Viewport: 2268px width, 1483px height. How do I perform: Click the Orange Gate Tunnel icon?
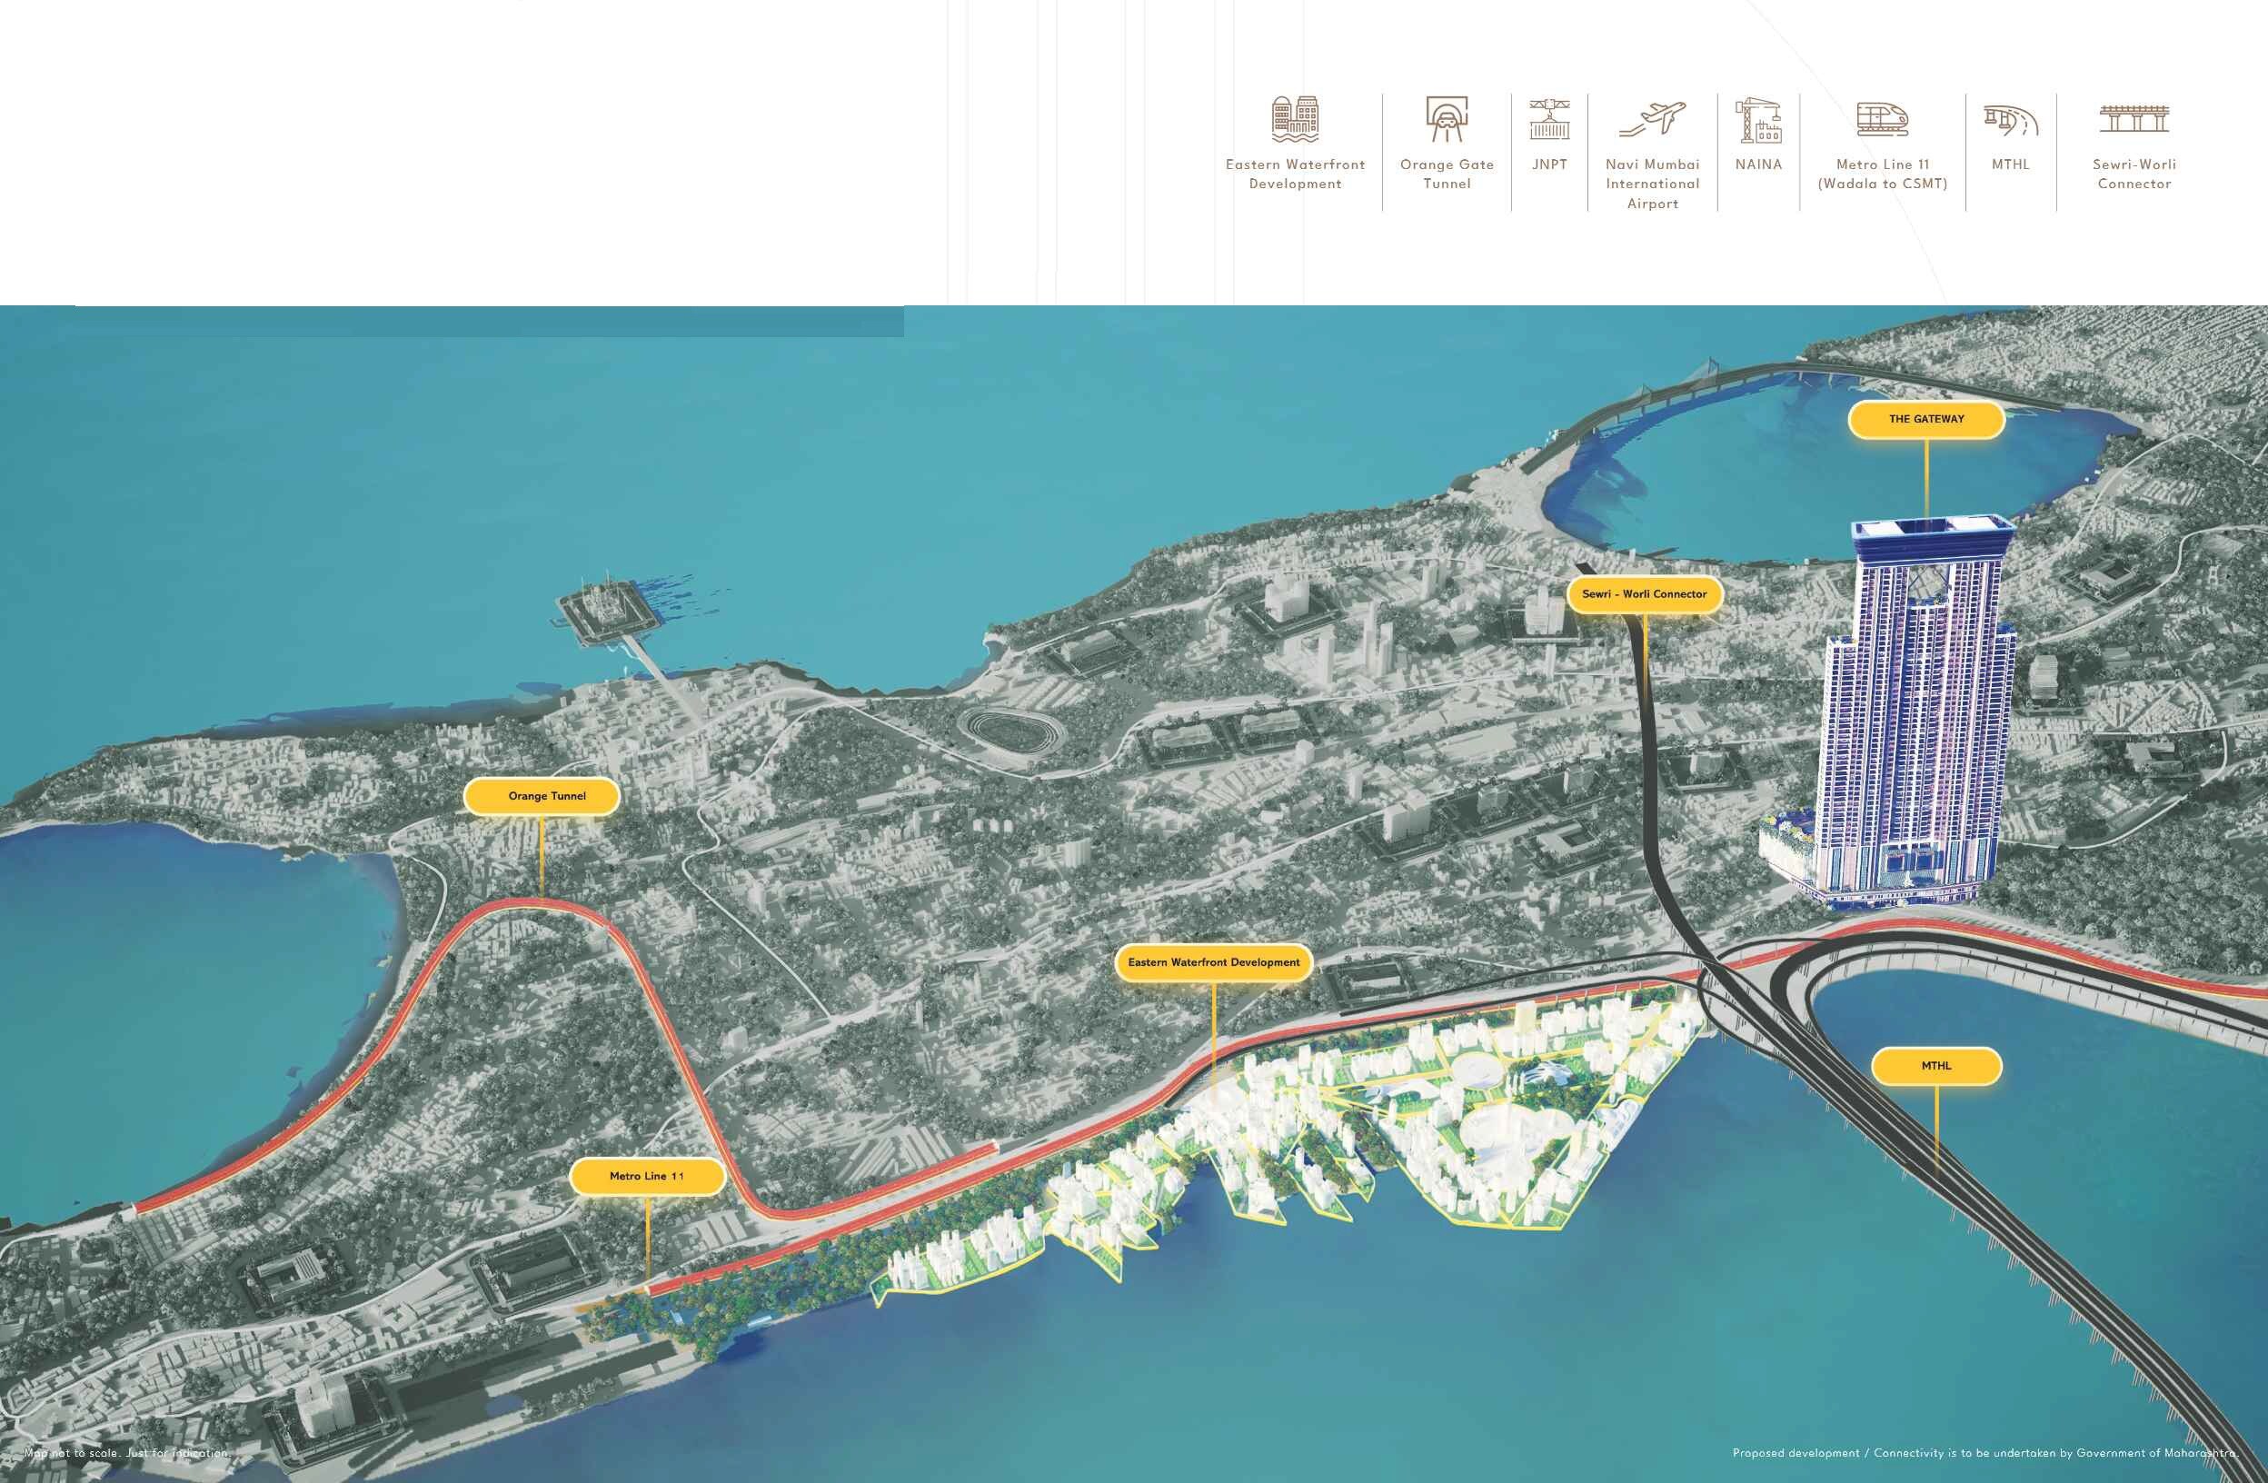1447,119
